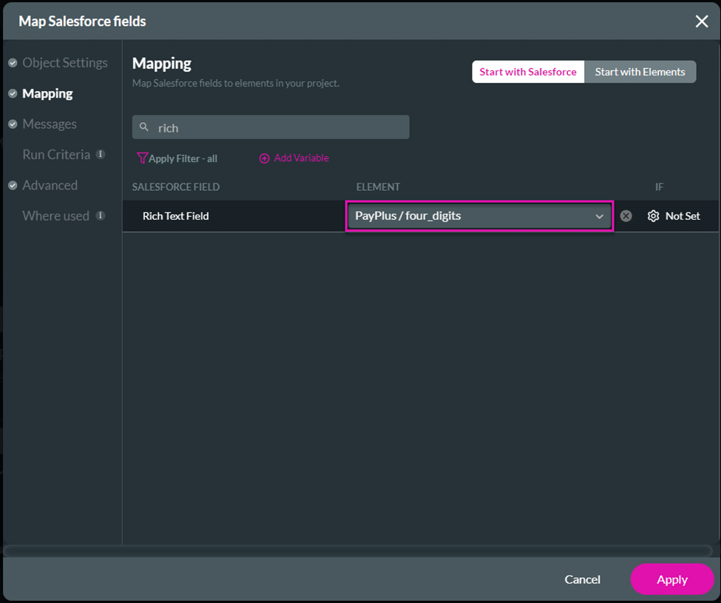
Task: Click the Messages checkmark icon
Action: 13,124
